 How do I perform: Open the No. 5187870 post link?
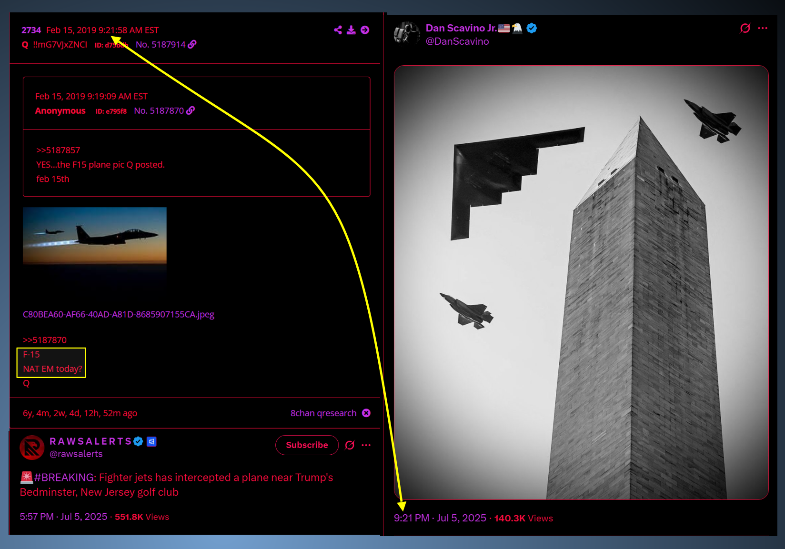159,110
